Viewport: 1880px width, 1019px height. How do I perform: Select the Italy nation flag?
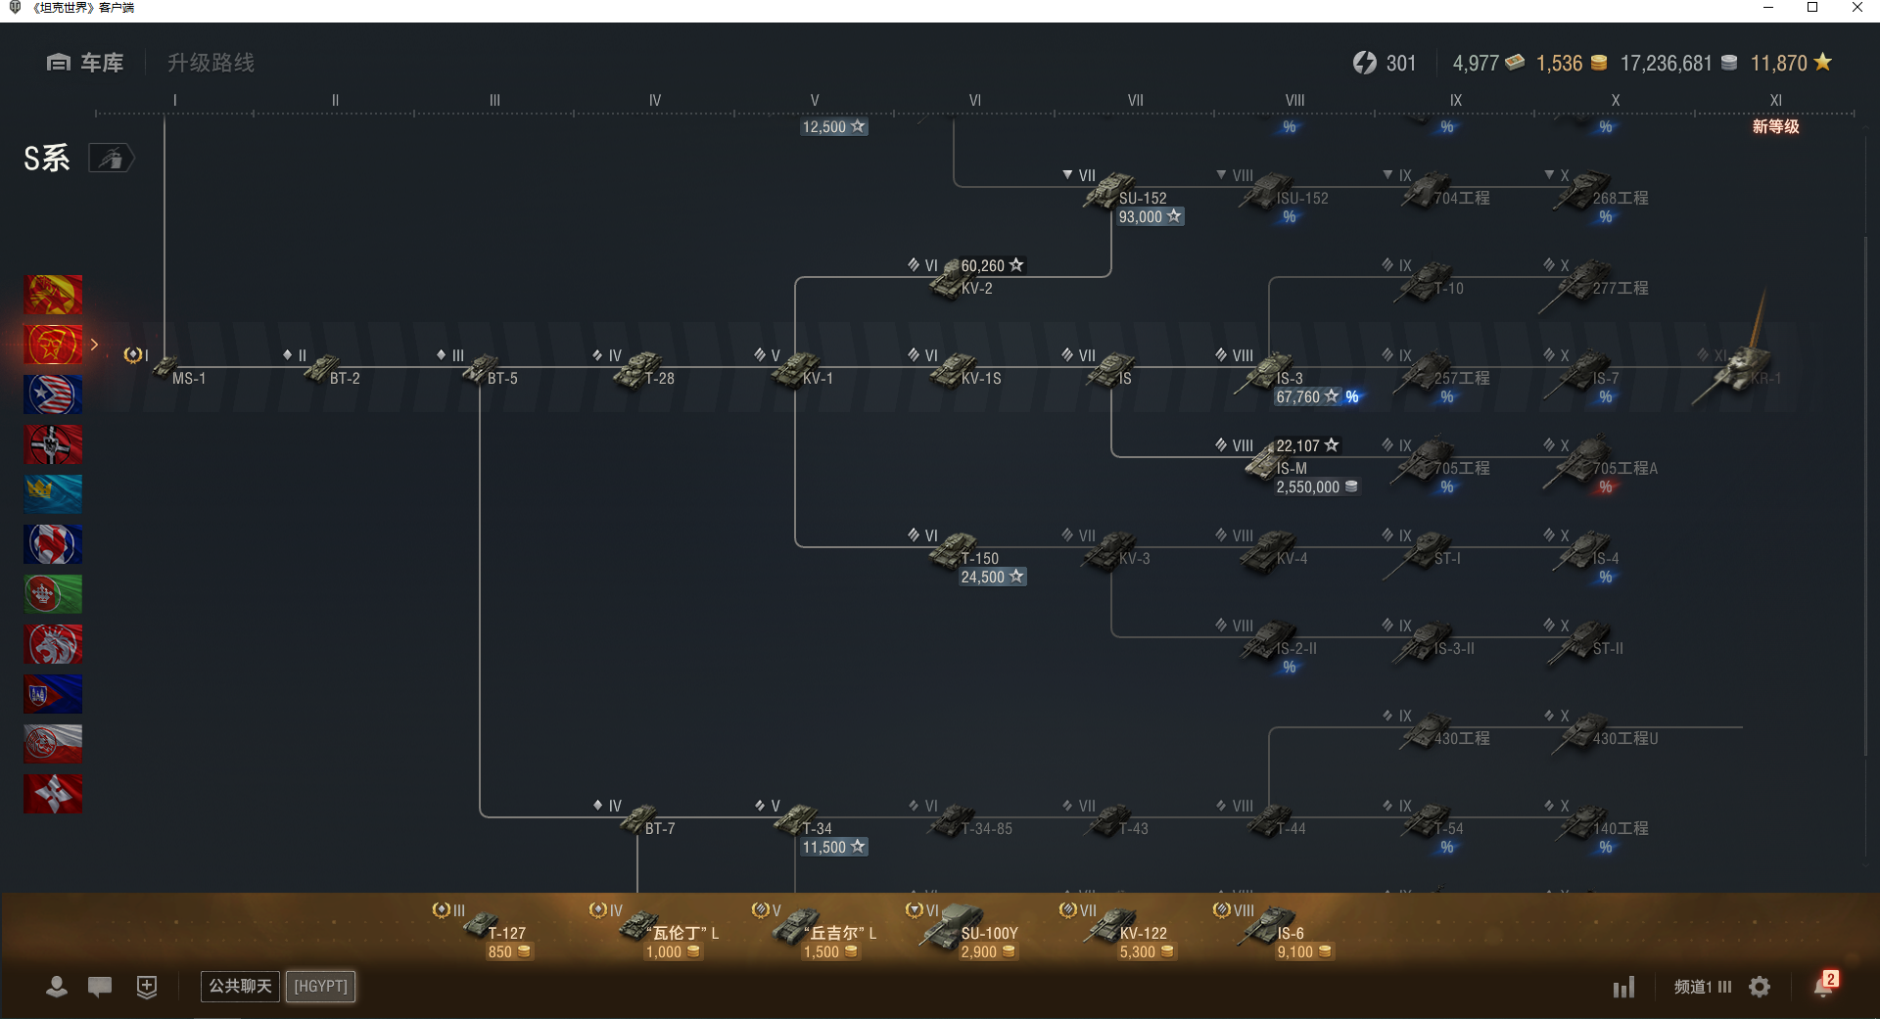[x=53, y=594]
